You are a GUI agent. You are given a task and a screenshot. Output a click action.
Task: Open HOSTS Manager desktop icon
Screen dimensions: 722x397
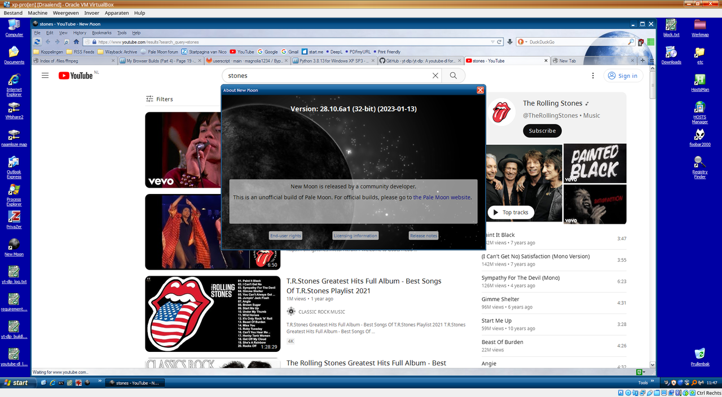(700, 112)
